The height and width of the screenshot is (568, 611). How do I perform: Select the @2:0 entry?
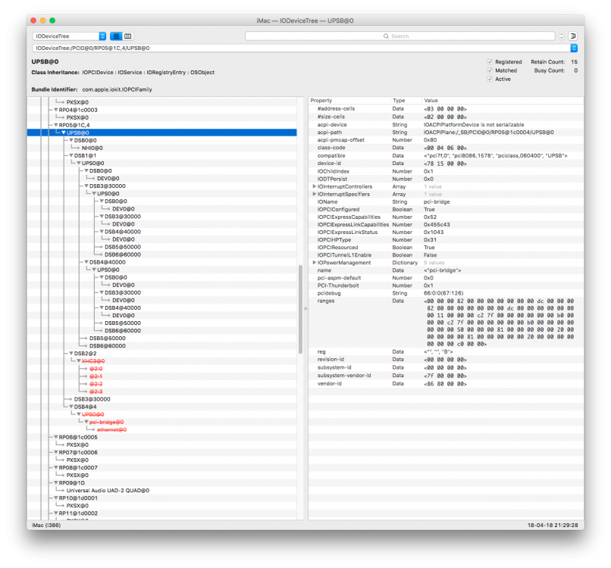[96, 369]
